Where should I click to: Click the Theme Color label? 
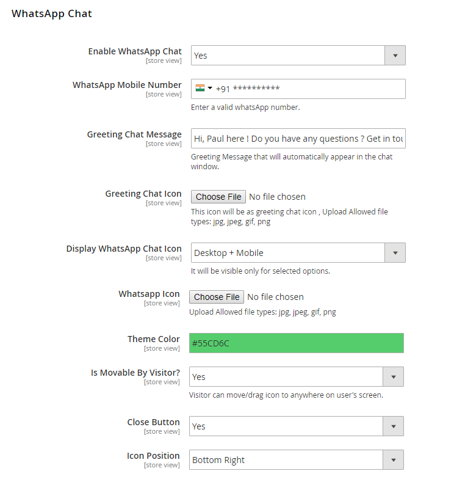(x=154, y=339)
